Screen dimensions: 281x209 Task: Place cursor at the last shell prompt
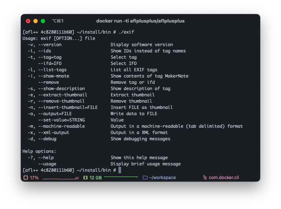click(x=120, y=170)
